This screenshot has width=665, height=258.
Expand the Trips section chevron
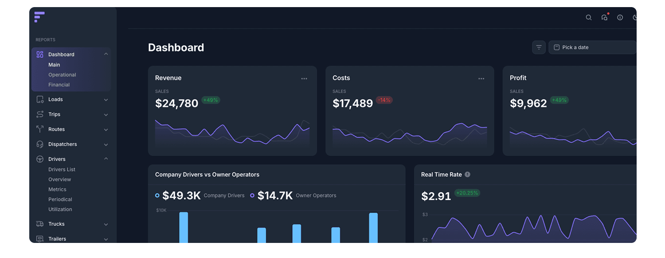pos(106,115)
